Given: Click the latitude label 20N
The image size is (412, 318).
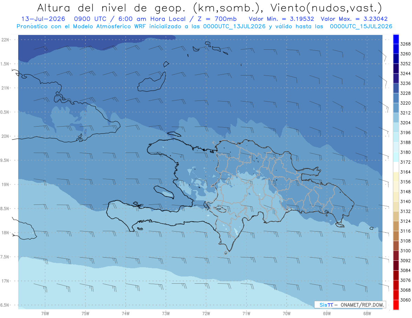Looking at the screenshot, I should tap(5, 136).
